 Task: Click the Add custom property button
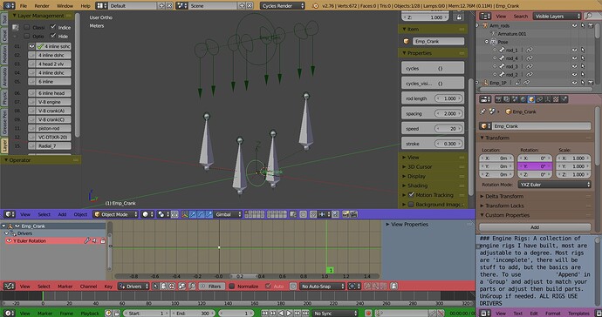coord(535,227)
